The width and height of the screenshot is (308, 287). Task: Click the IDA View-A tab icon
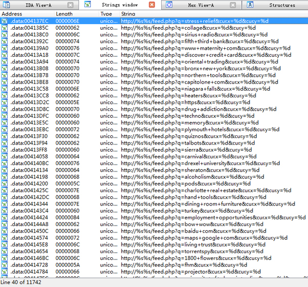pos(6,5)
